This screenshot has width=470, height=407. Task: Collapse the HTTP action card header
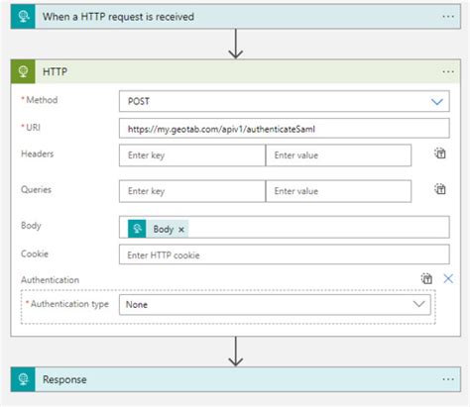(x=235, y=71)
